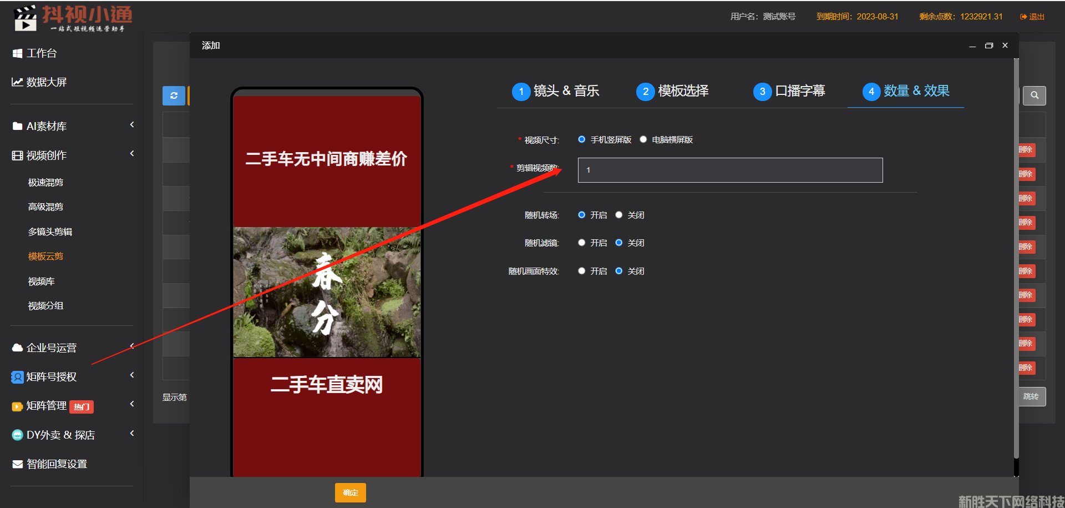Click the magnifier search icon button
Screen dimensions: 1065x508
coord(1034,95)
